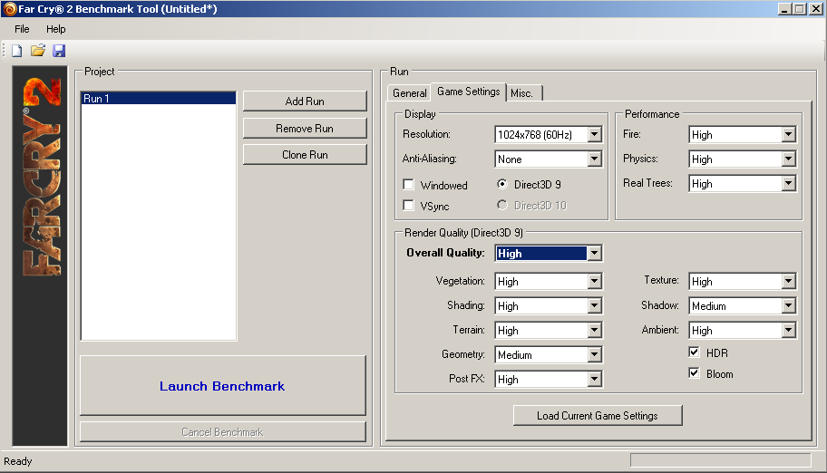Click the New project toolbar icon
The image size is (827, 473).
pos(17,51)
